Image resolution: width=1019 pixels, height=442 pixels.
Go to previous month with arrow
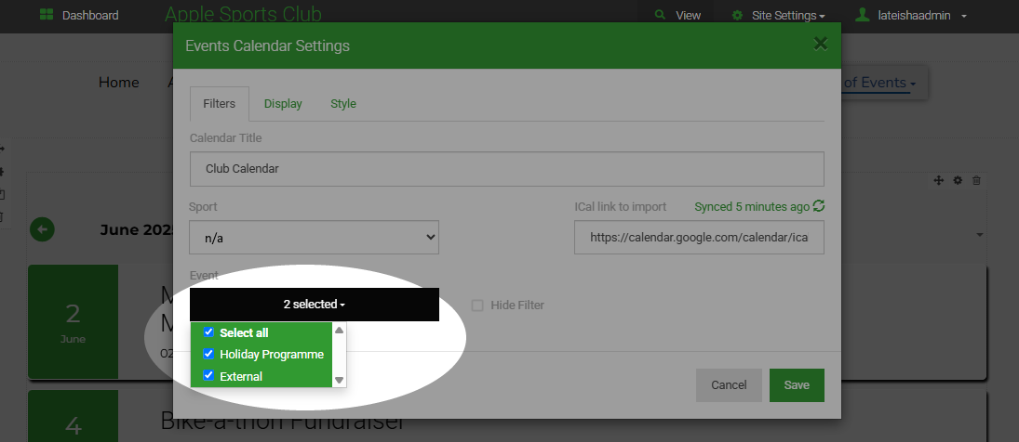pyautogui.click(x=43, y=229)
